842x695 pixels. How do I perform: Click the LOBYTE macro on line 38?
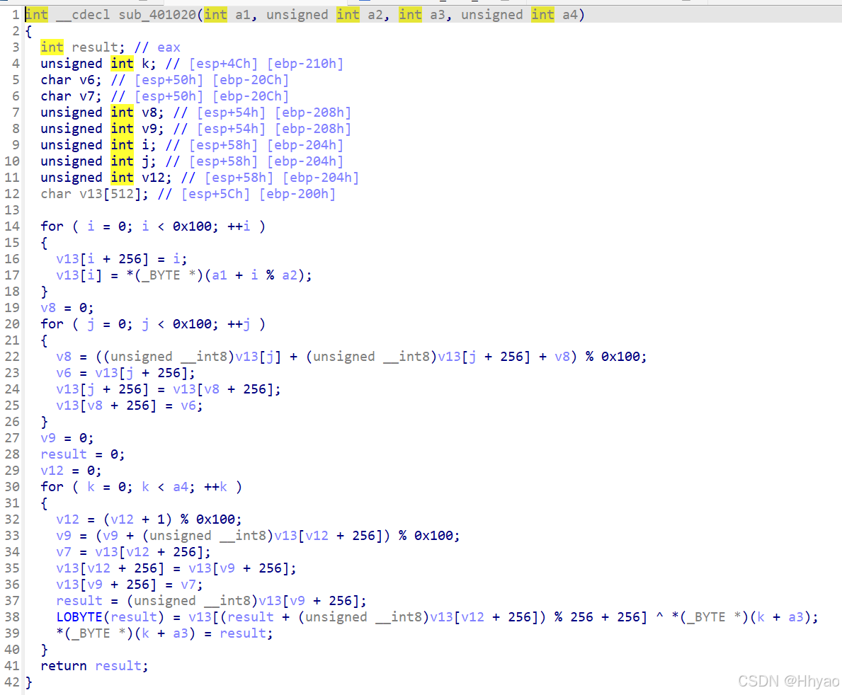[79, 617]
